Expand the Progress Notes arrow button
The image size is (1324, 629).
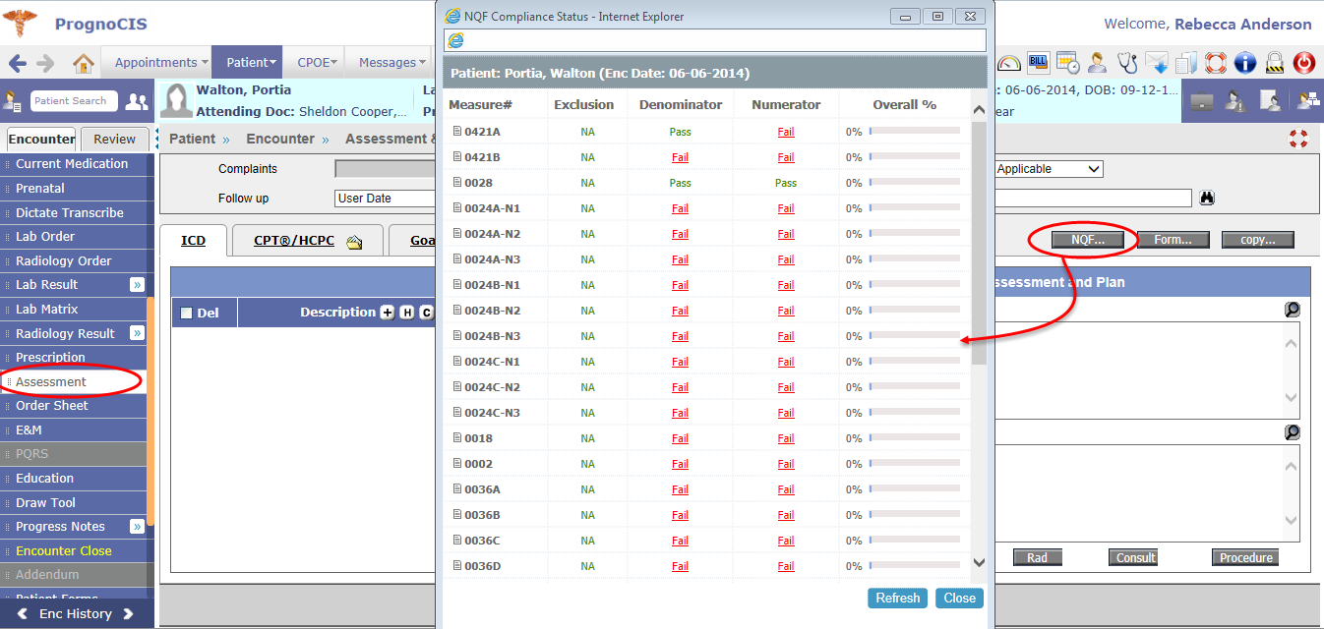[138, 527]
